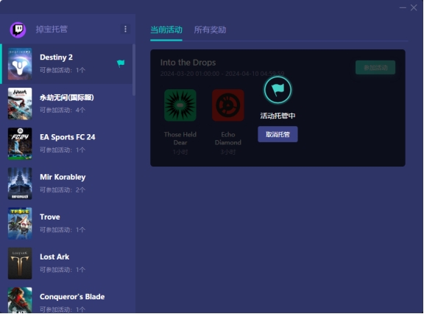The image size is (424, 314).
Task: Click the Destiny 2 cover thumbnail
Action: (20, 64)
